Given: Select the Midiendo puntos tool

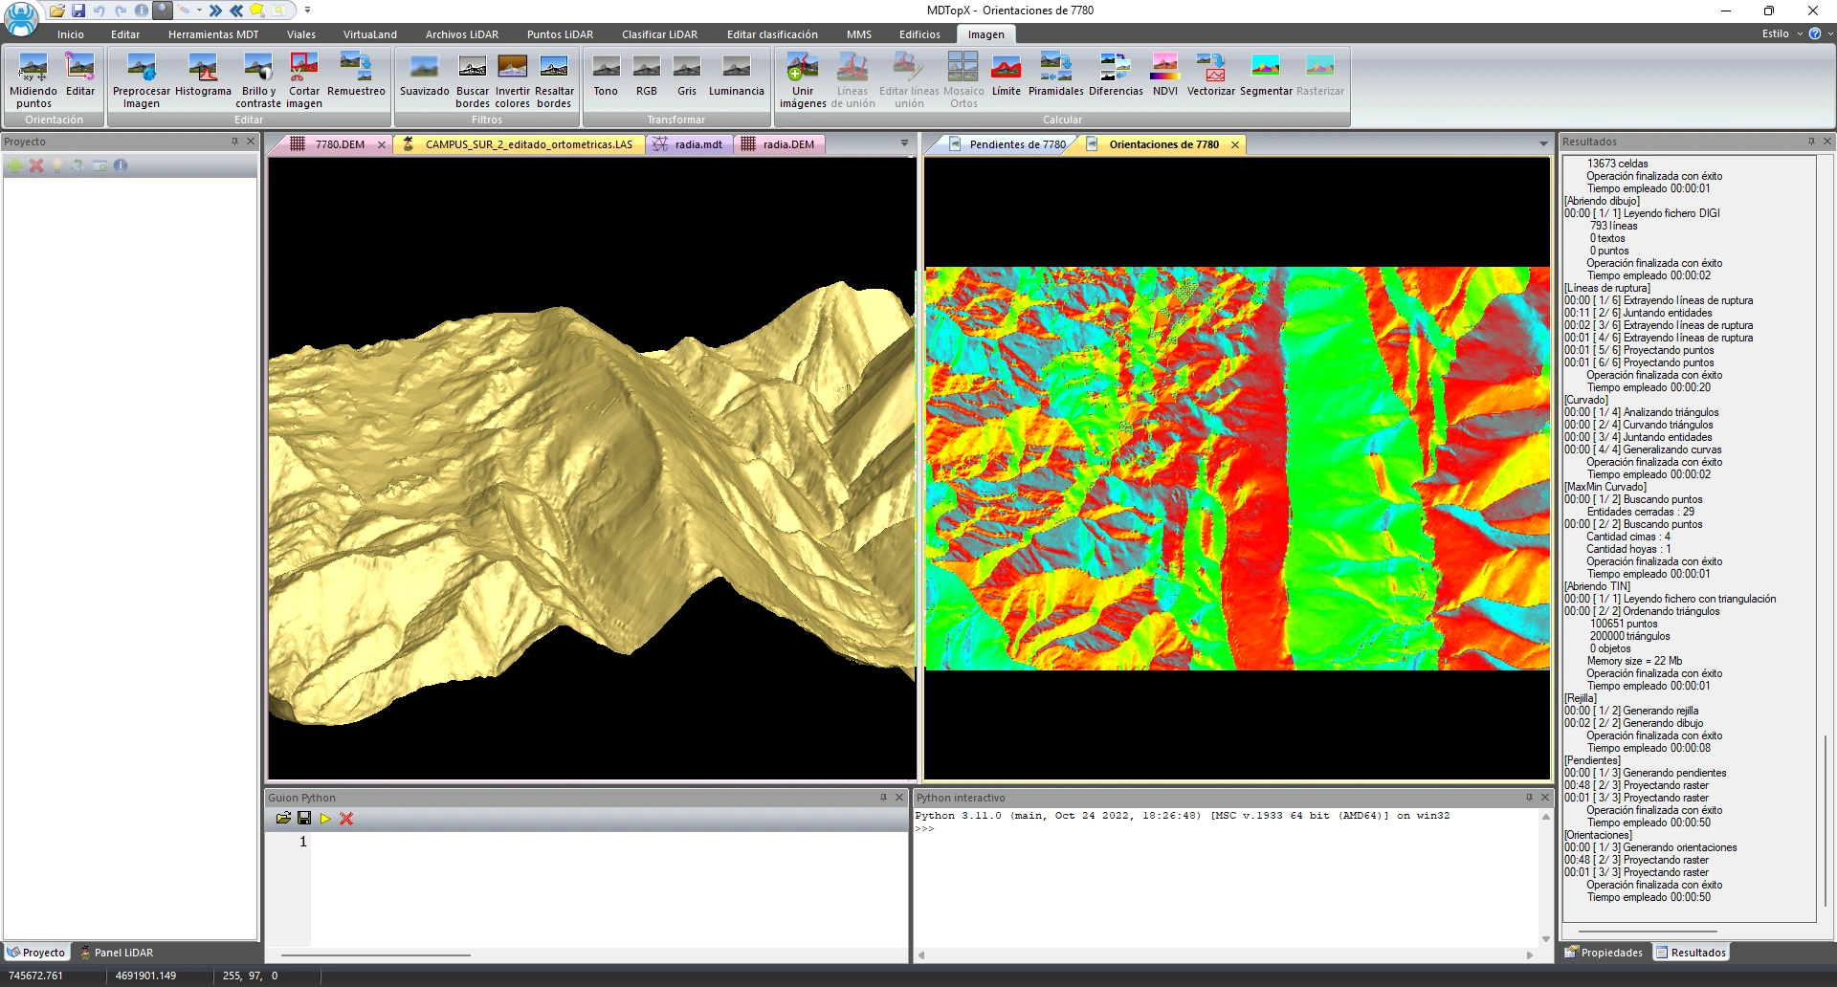Looking at the screenshot, I should 33,80.
